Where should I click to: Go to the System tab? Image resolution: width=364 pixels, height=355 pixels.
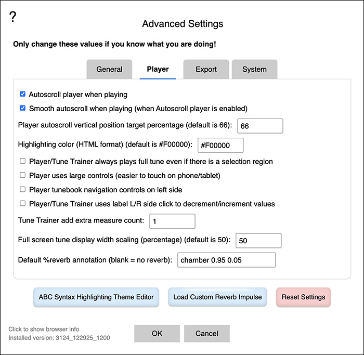coord(254,69)
